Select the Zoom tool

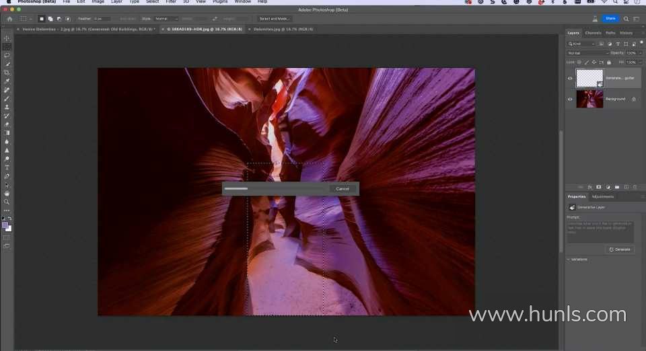pyautogui.click(x=7, y=202)
